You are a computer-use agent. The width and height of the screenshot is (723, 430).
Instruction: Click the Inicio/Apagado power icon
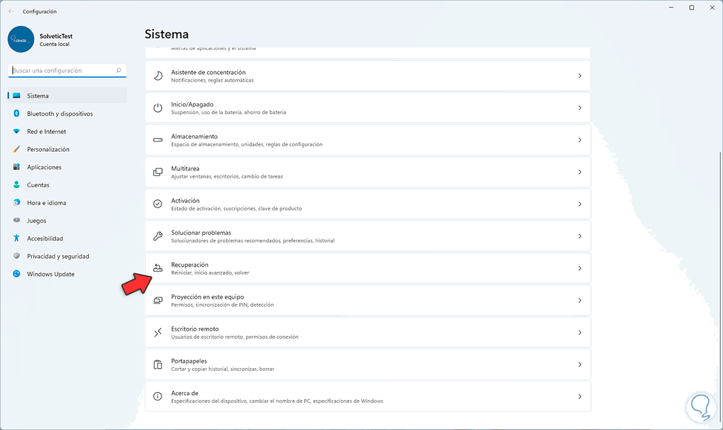(x=158, y=108)
